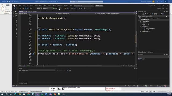The image size is (172, 96).
Task: Open Extensions menu
Action: (60, 6)
